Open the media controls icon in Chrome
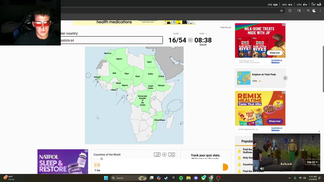This screenshot has height=182, width=324. coord(308,11)
